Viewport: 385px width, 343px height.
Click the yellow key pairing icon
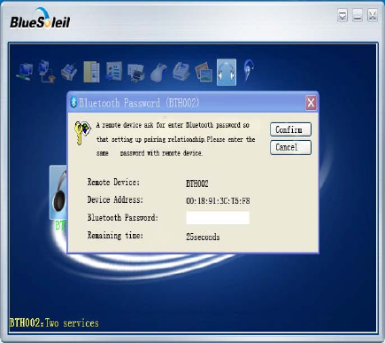click(x=81, y=133)
